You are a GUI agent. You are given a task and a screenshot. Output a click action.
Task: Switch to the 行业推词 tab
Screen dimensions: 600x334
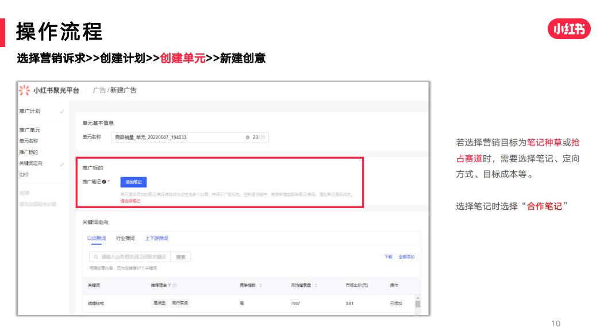(125, 239)
